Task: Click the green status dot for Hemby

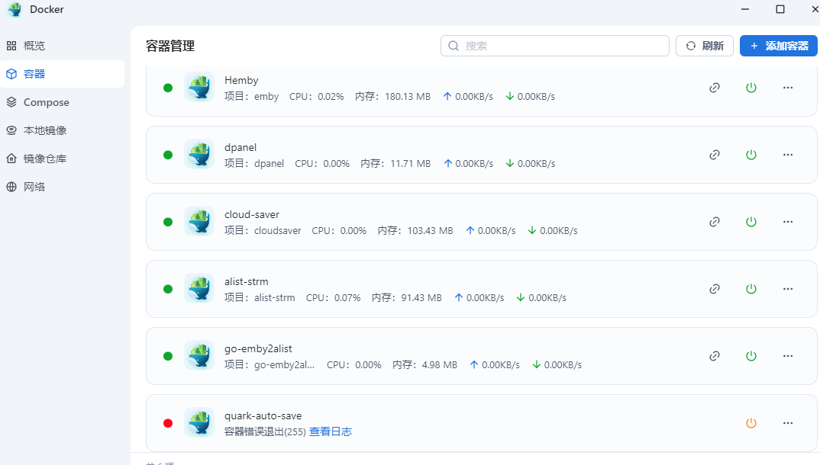Action: [168, 88]
